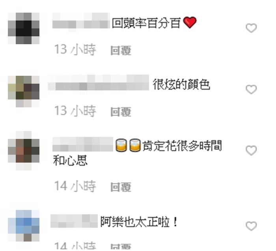
Task: Open avatar of 肯定花很多時間 commenter
Action: tap(24, 151)
